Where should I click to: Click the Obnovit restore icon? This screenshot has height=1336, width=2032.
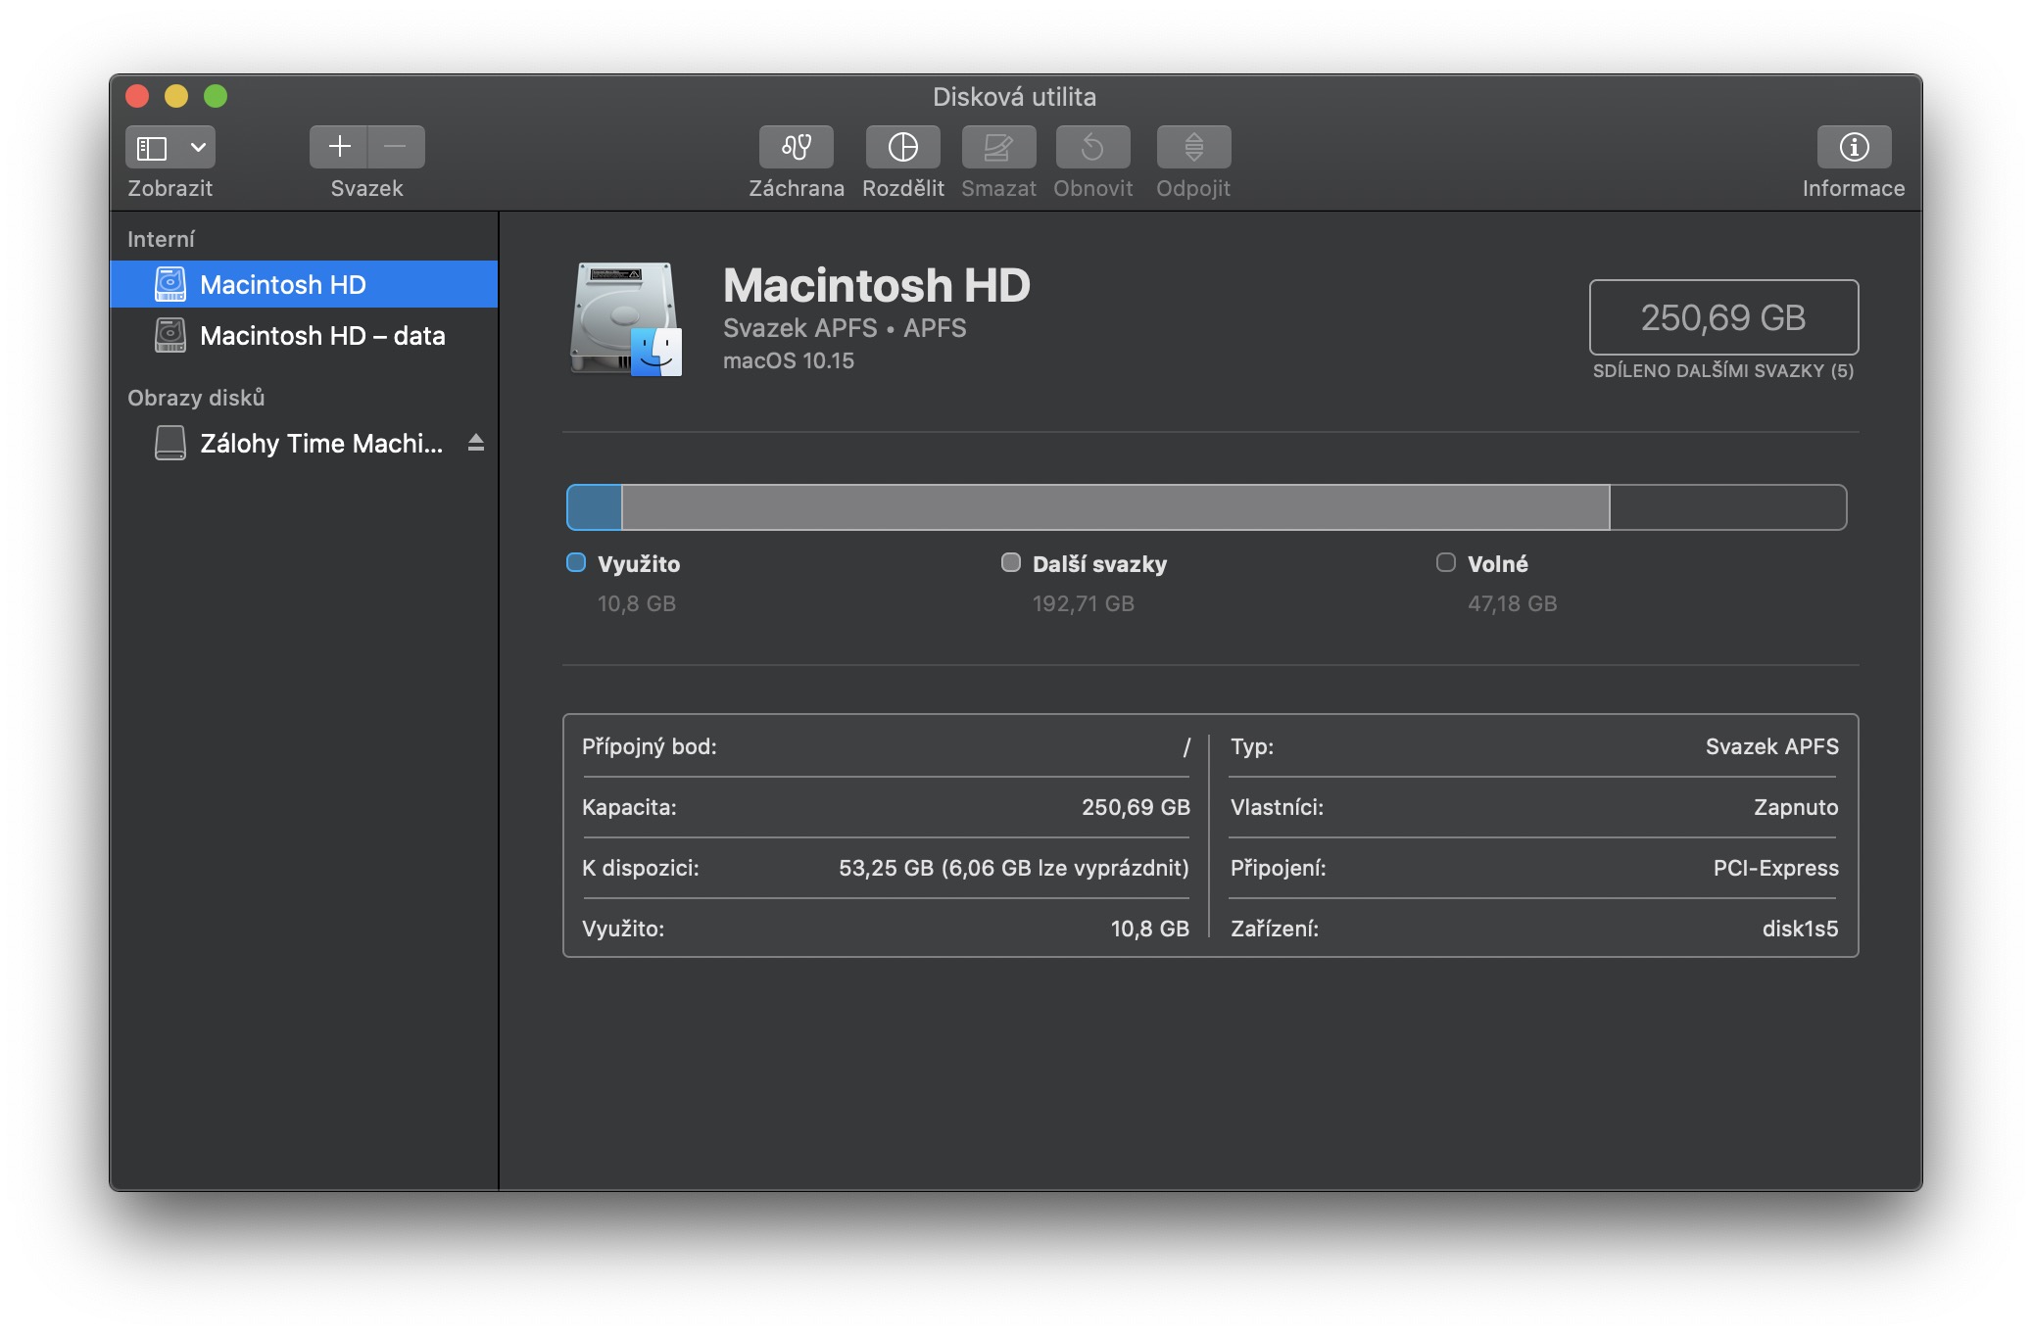click(1092, 147)
